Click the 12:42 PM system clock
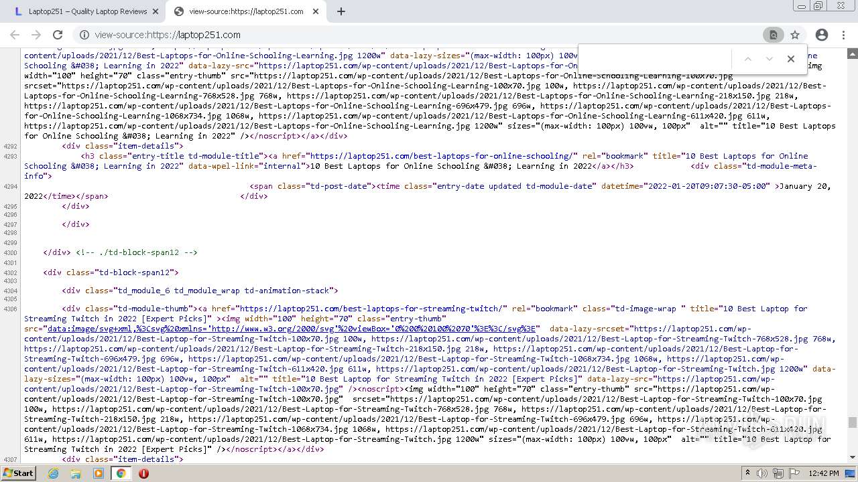The width and height of the screenshot is (858, 482). (x=824, y=473)
